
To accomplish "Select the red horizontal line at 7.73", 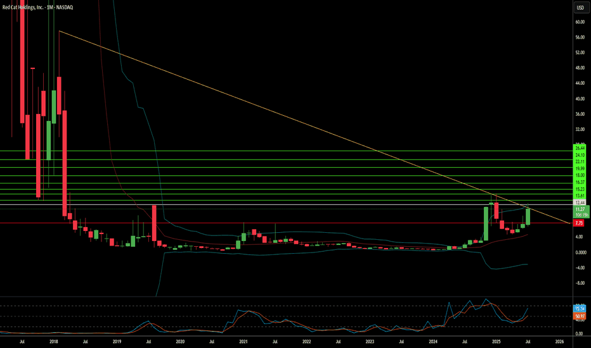I will (x=286, y=223).
